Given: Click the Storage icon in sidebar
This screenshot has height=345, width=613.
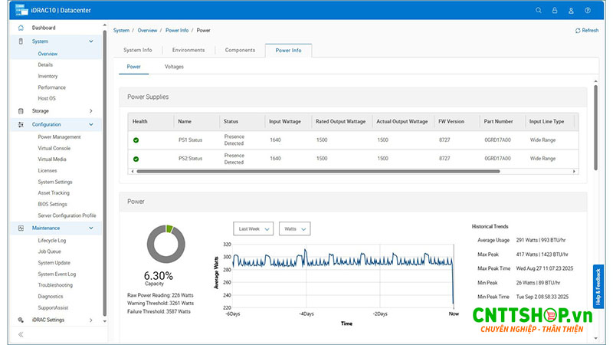Looking at the screenshot, I should 21,111.
